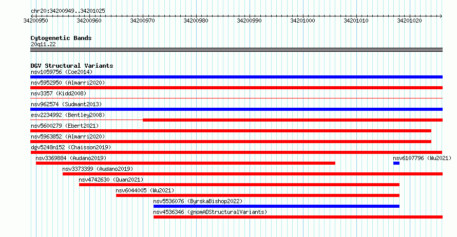457x237 pixels.
Task: Click the gray 20q11.22 cytogenetic band bar
Action: [236, 50]
